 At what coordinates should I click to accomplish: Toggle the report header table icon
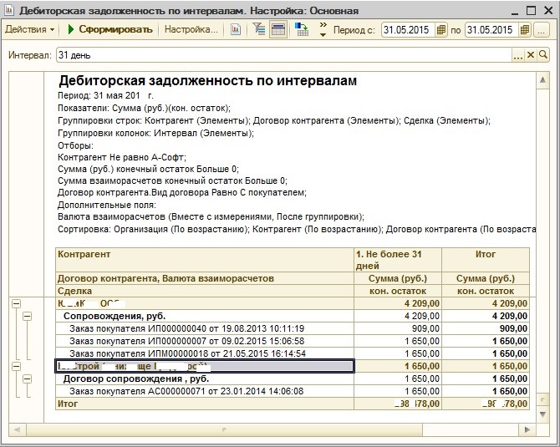click(x=278, y=29)
